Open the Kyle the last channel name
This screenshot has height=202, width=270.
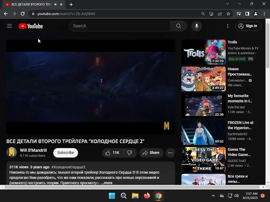coord(236,107)
